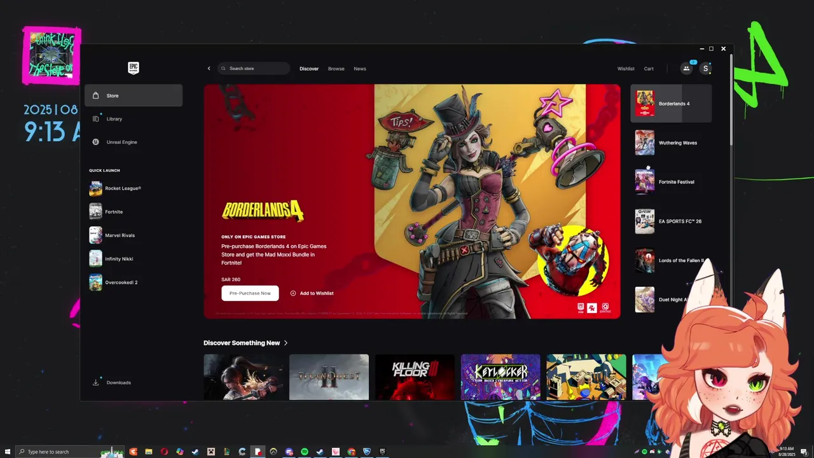814x458 pixels.
Task: Click the Discord icon in system tray
Action: [x=652, y=452]
